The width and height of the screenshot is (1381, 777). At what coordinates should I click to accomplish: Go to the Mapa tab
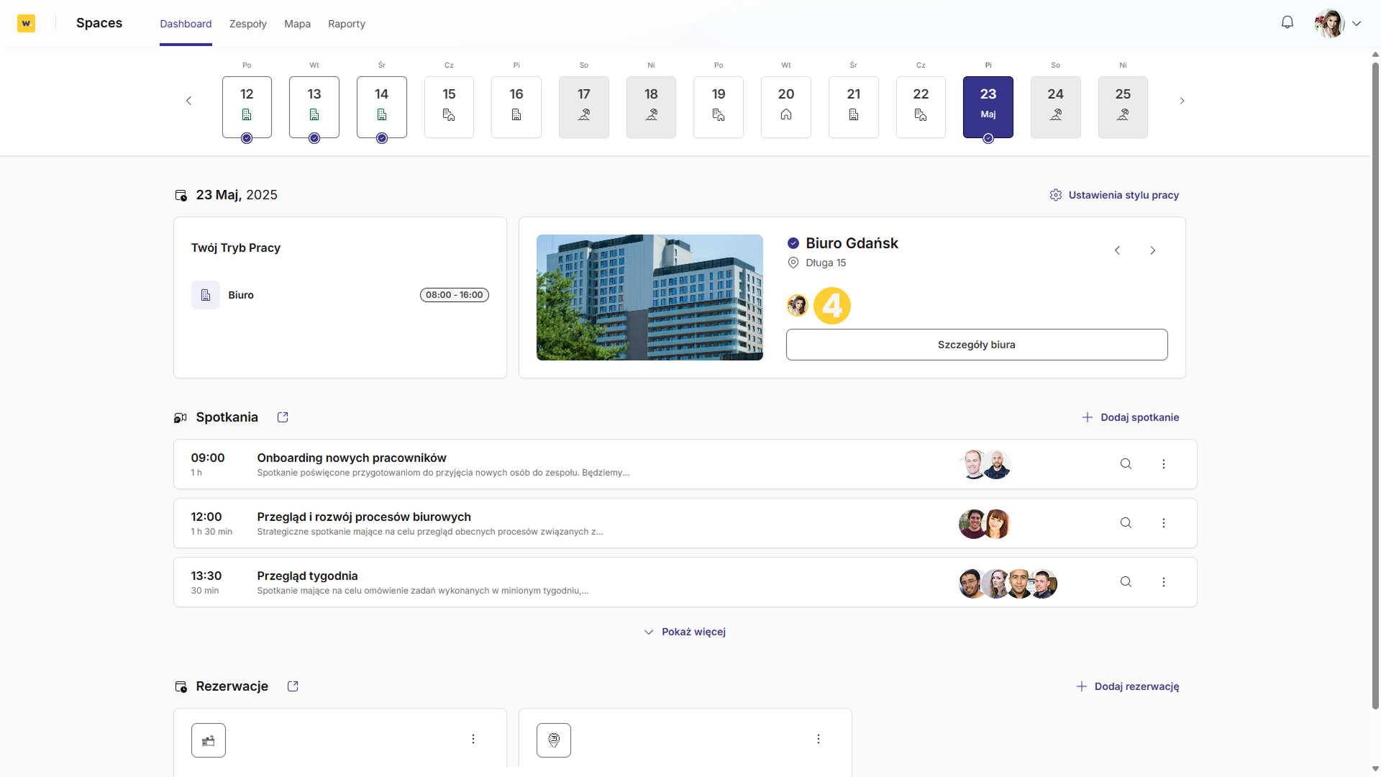(x=298, y=24)
